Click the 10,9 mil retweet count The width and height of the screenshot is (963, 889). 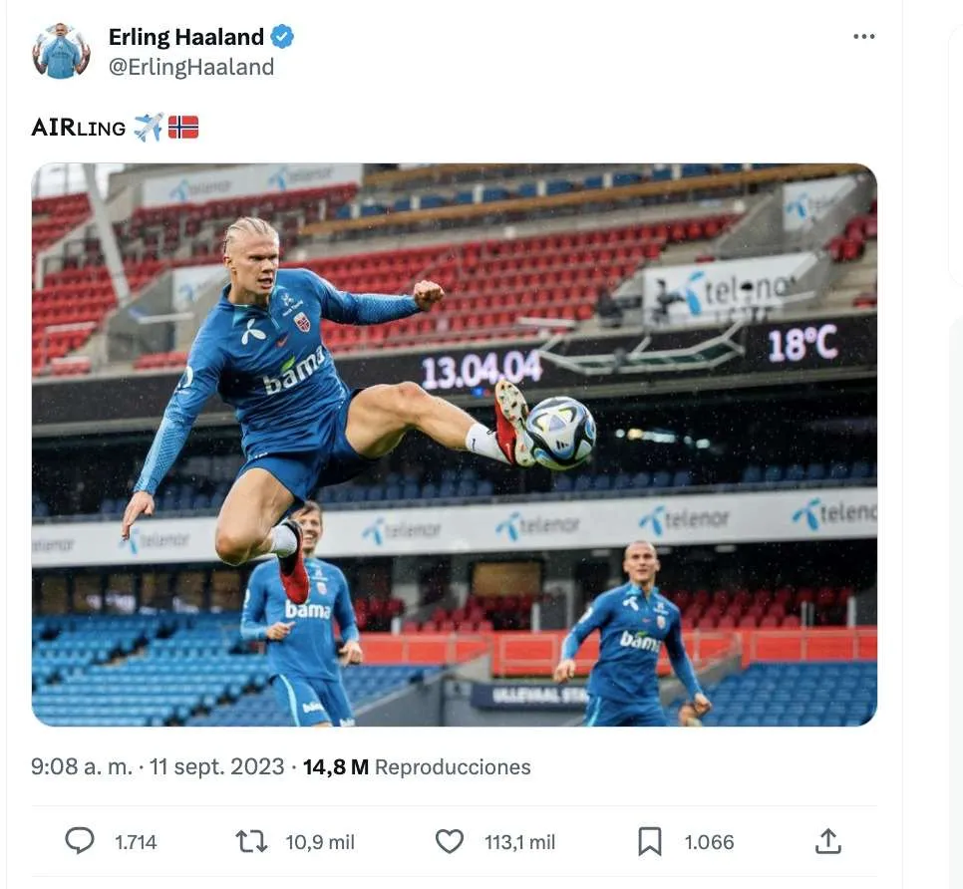pos(319,842)
